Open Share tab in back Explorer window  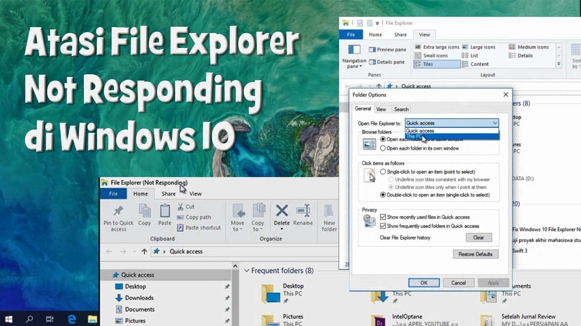(x=400, y=34)
